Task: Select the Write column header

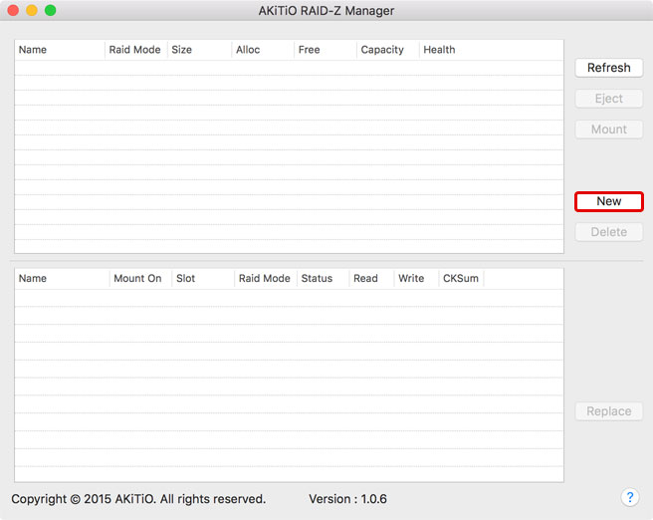Action: click(415, 279)
